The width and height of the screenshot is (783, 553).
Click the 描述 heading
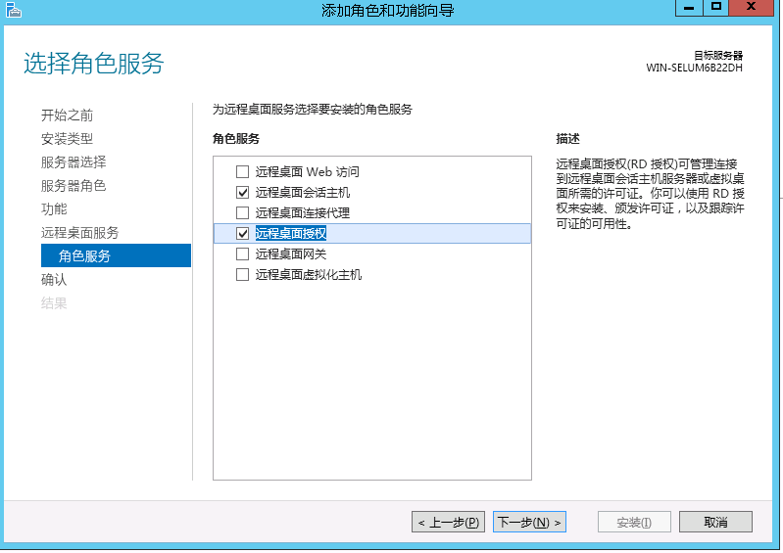click(x=567, y=139)
